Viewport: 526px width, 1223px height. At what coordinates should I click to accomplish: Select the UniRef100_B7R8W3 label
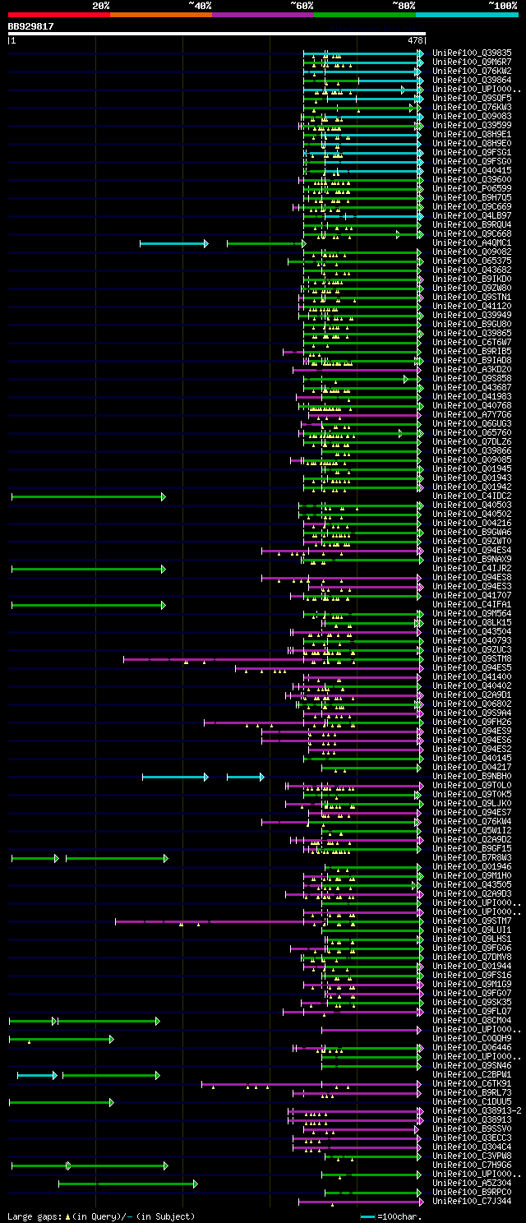[472, 857]
